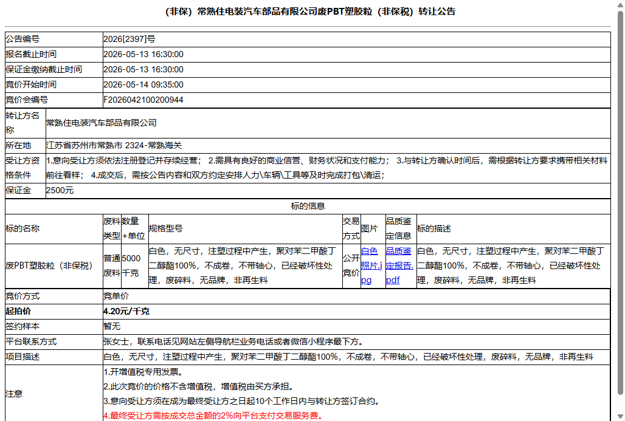This screenshot has height=421, width=625.
Task: Click the 签约样本 value 暂无
Action: pos(112,326)
